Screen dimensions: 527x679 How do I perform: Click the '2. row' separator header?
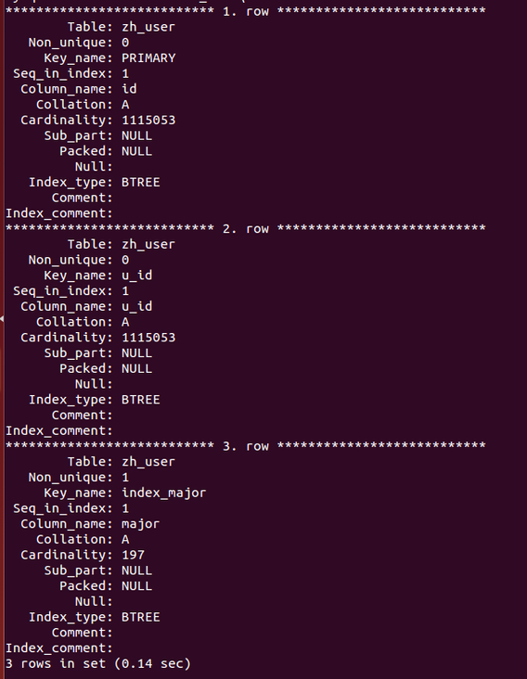click(x=246, y=229)
